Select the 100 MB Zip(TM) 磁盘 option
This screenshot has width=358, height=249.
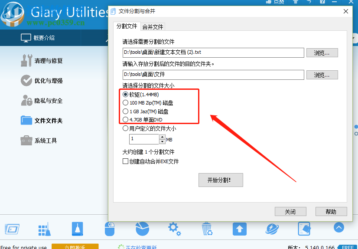click(x=125, y=103)
